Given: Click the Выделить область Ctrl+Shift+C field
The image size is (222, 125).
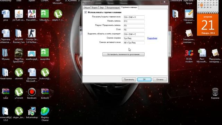Looking at the screenshot, I should pos(134,34).
